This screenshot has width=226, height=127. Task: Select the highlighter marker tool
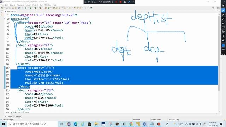(x=223, y=14)
